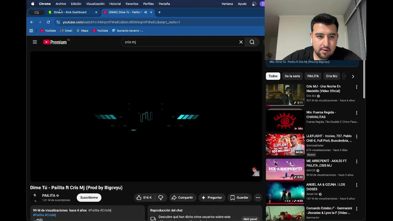This screenshot has width=393, height=221.
Task: Click the YouTube URL address bar
Action: (121, 22)
